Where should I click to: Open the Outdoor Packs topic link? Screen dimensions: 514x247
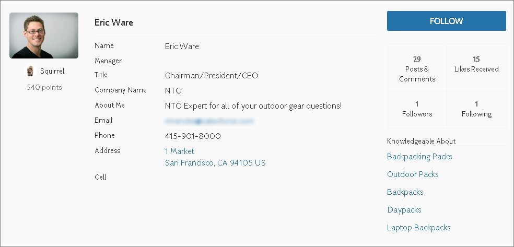pyautogui.click(x=413, y=174)
